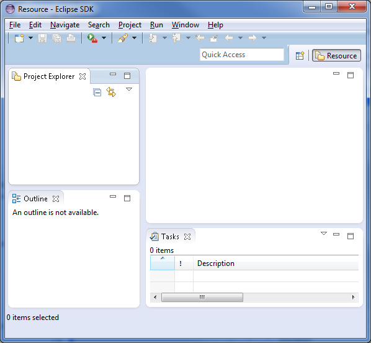The image size is (371, 343).
Task: Click the Search flashlight icon
Action: click(x=123, y=38)
